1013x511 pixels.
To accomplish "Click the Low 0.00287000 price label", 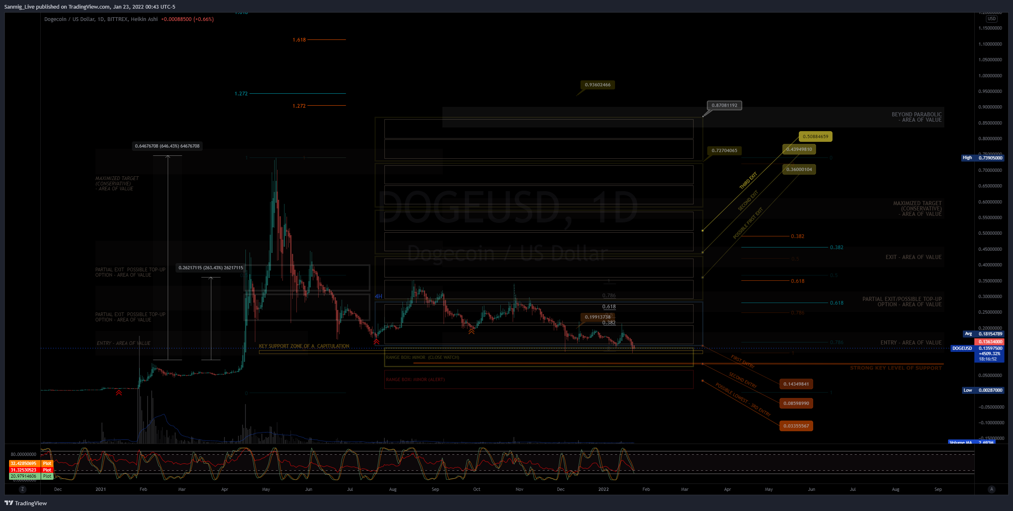I will pos(983,390).
